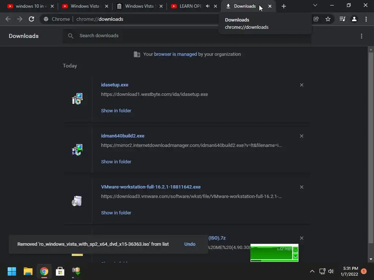Click the download3.vmware.com source URL
The image size is (374, 280).
pos(191,197)
